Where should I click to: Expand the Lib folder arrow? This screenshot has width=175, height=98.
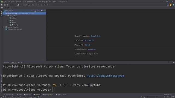point(8,20)
